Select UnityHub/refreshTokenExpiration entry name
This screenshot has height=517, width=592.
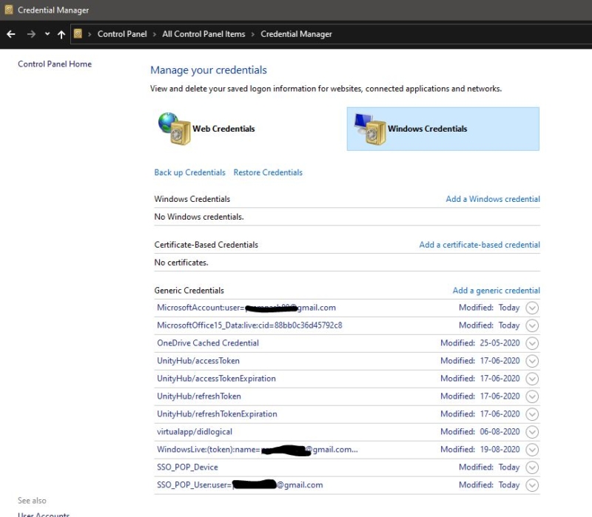217,414
